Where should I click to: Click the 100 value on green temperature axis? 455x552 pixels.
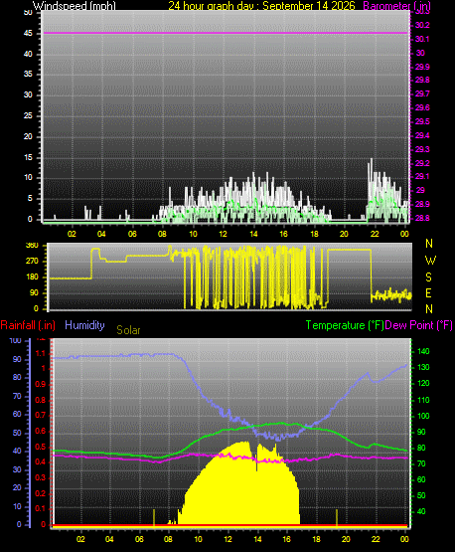[423, 416]
